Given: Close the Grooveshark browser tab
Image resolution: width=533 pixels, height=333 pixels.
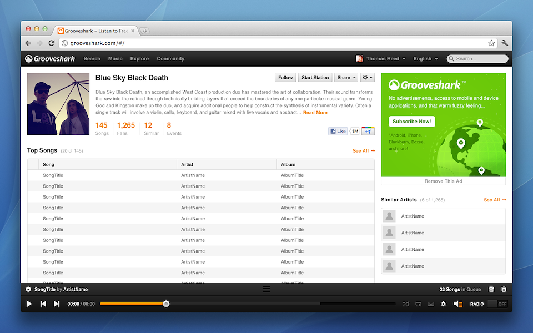Looking at the screenshot, I should pyautogui.click(x=133, y=31).
